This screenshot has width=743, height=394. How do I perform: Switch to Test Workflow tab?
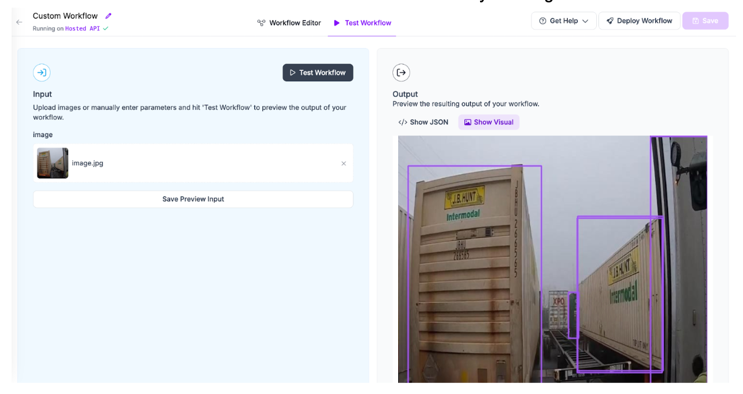coord(362,23)
